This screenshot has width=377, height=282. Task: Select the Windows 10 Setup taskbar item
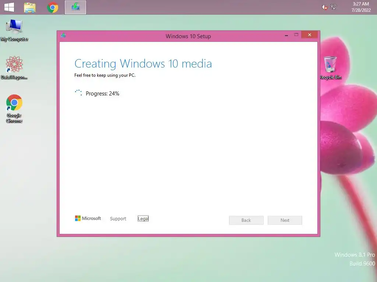tap(75, 7)
